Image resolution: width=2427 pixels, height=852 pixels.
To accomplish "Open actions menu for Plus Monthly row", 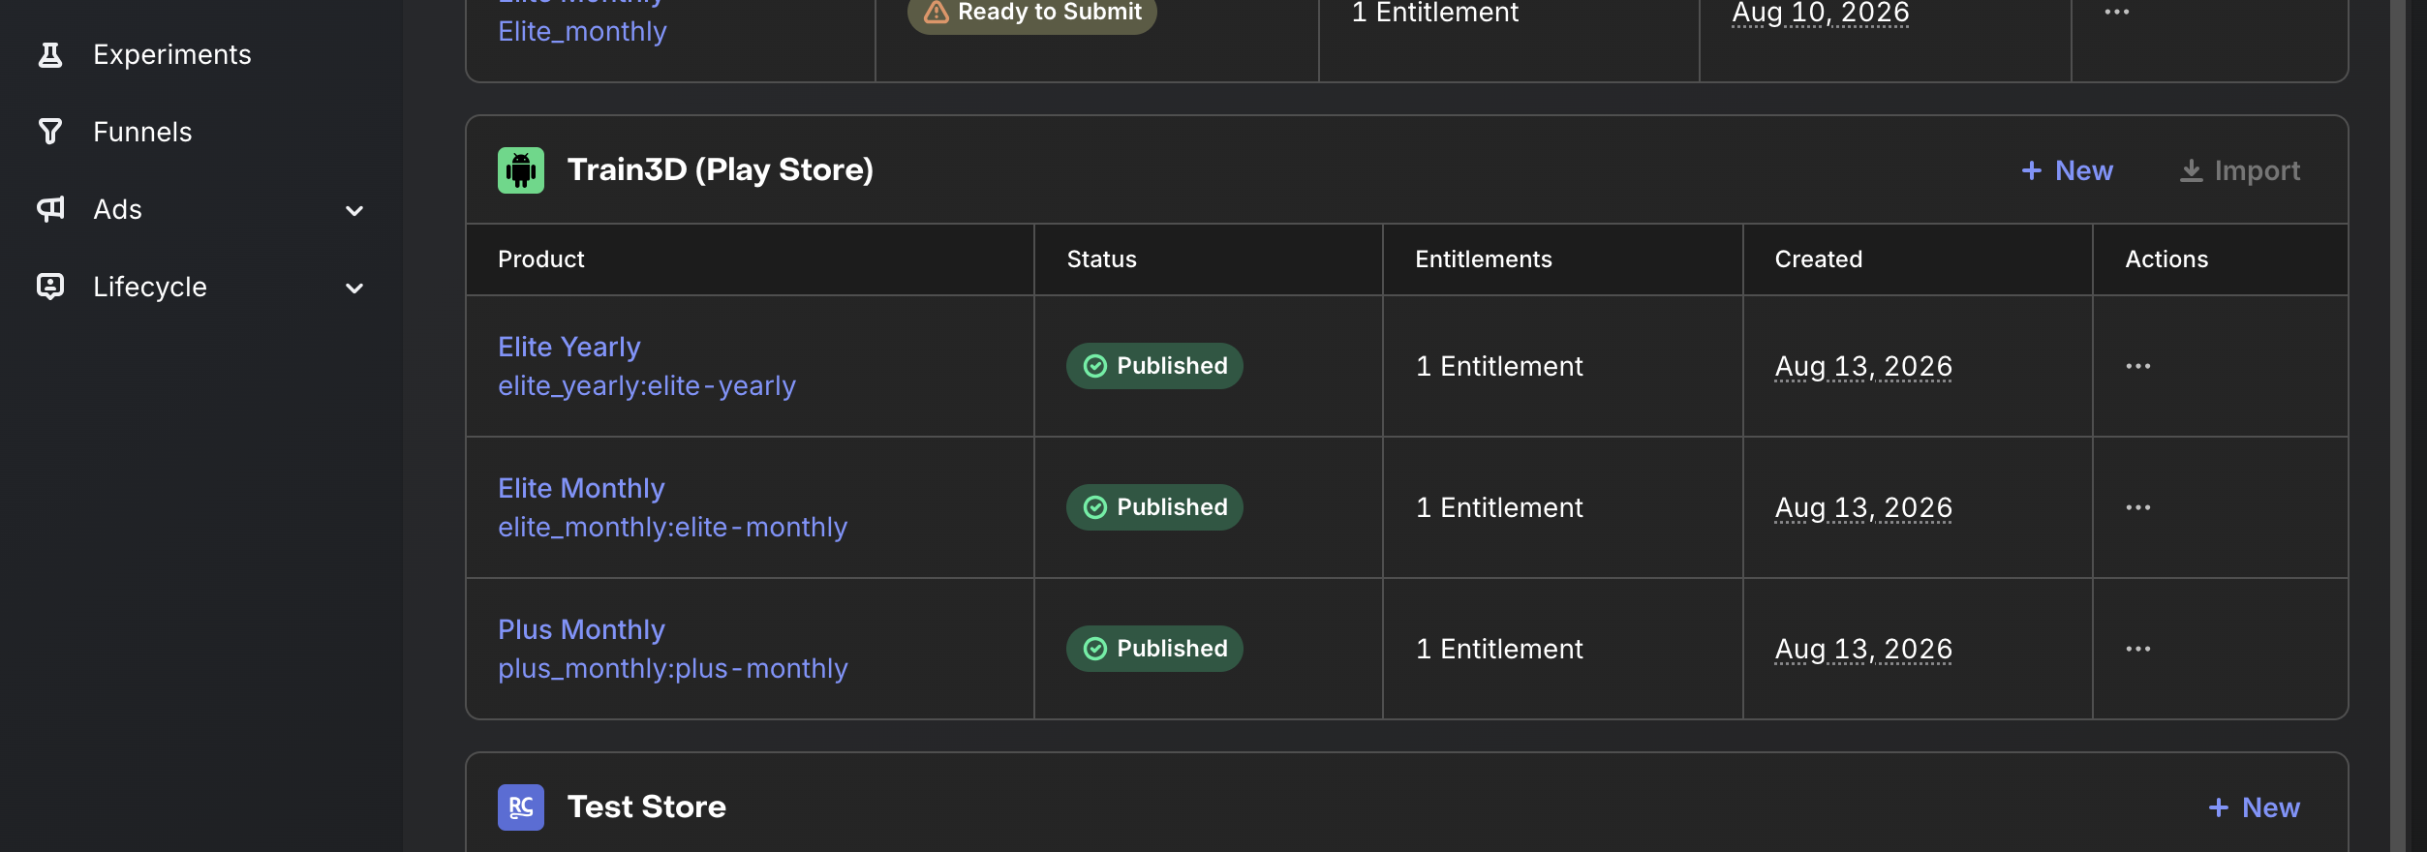I will 2138,649.
